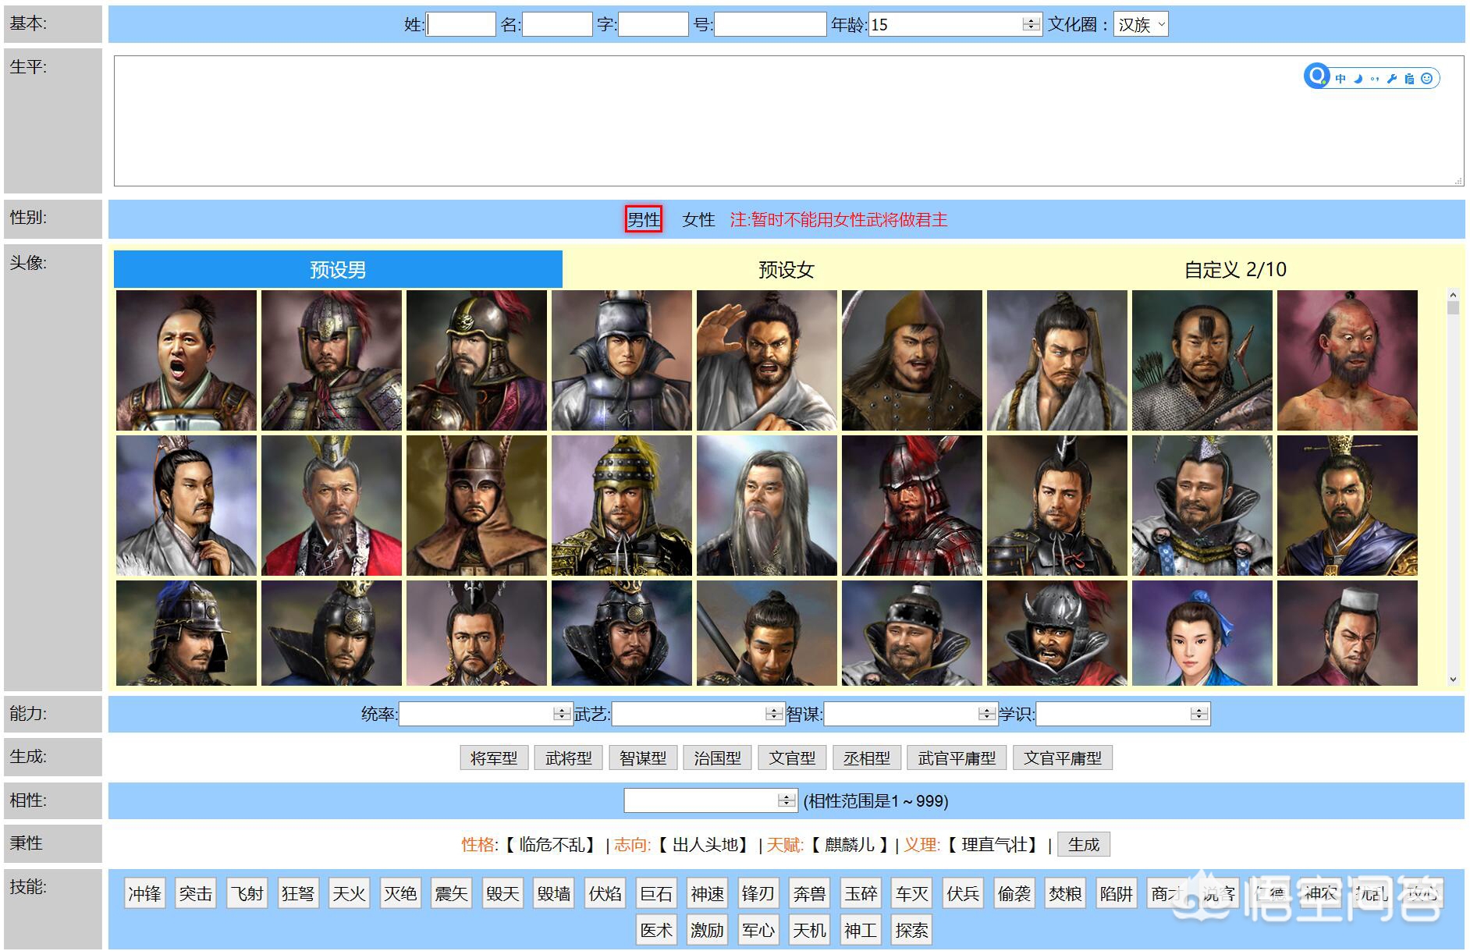Click the 文官型 button
Viewport: 1470px width, 951px height.
click(793, 758)
